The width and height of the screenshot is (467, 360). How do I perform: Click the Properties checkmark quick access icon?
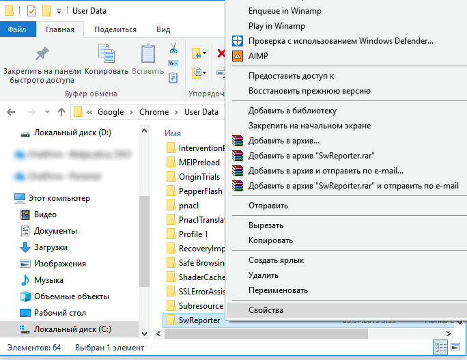click(31, 11)
